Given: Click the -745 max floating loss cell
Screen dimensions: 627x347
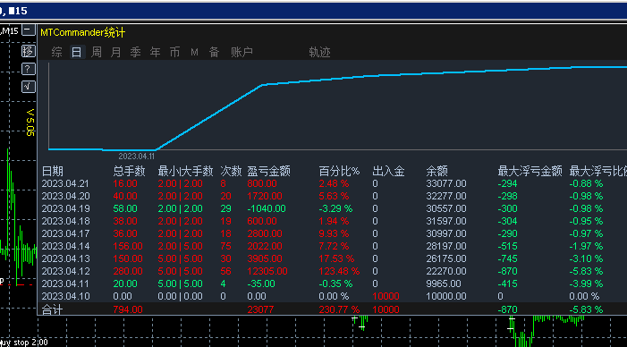Looking at the screenshot, I should click(507, 258).
